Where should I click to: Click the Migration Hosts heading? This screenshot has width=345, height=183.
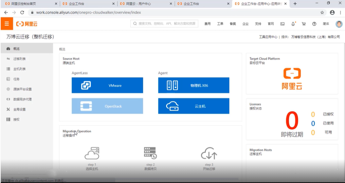tap(261, 150)
